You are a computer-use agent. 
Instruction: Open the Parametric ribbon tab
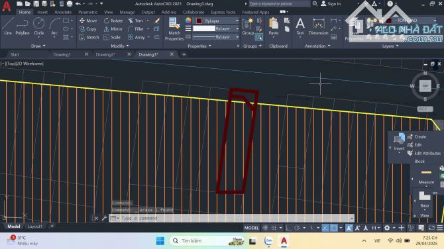(x=87, y=12)
